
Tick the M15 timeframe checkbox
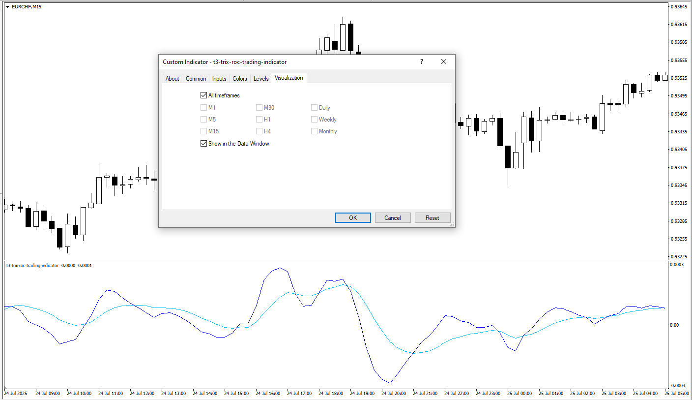coord(204,131)
